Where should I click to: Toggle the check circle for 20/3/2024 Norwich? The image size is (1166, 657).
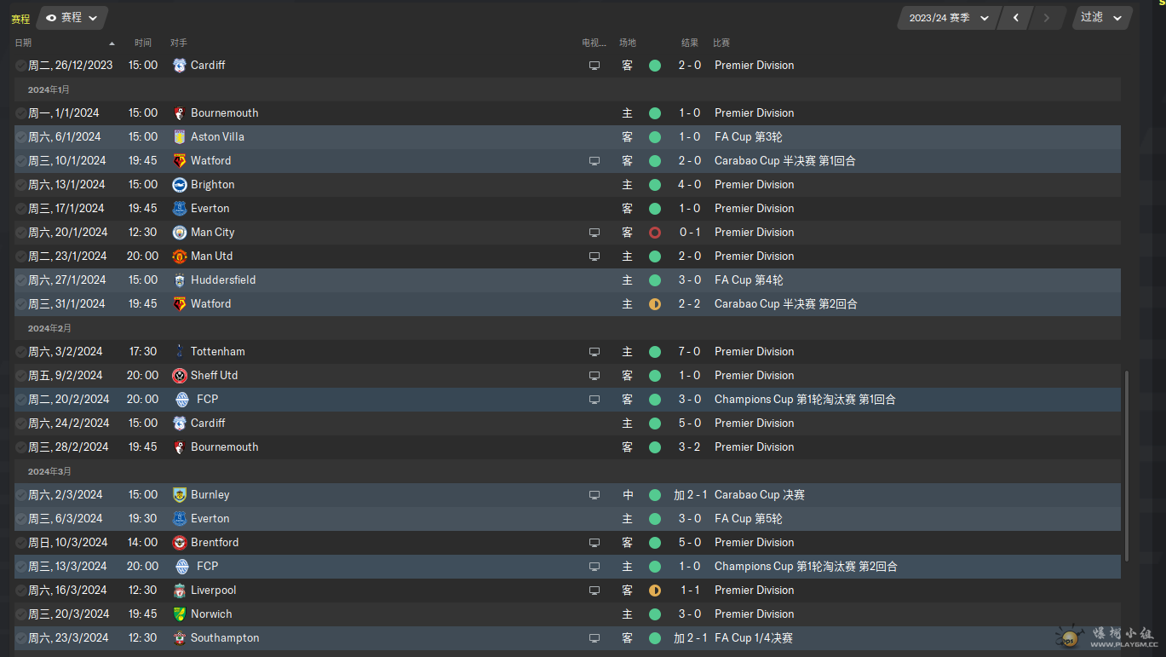coord(20,614)
